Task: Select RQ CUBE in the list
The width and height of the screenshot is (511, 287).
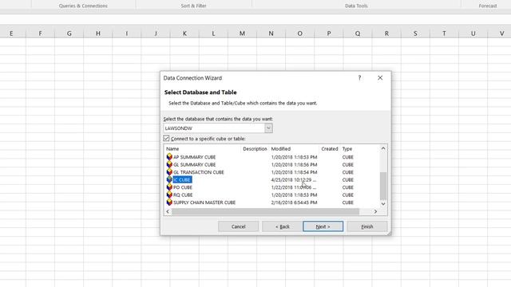Action: (183, 195)
